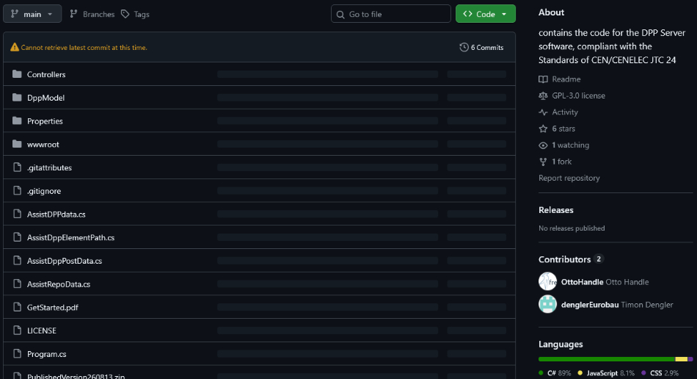Open the Program.cs file
Image resolution: width=697 pixels, height=379 pixels.
click(x=47, y=354)
